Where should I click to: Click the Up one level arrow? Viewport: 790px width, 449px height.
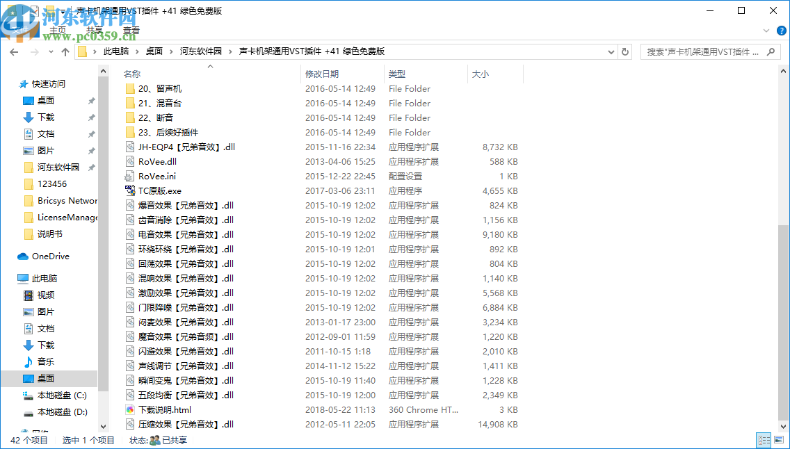pos(65,51)
